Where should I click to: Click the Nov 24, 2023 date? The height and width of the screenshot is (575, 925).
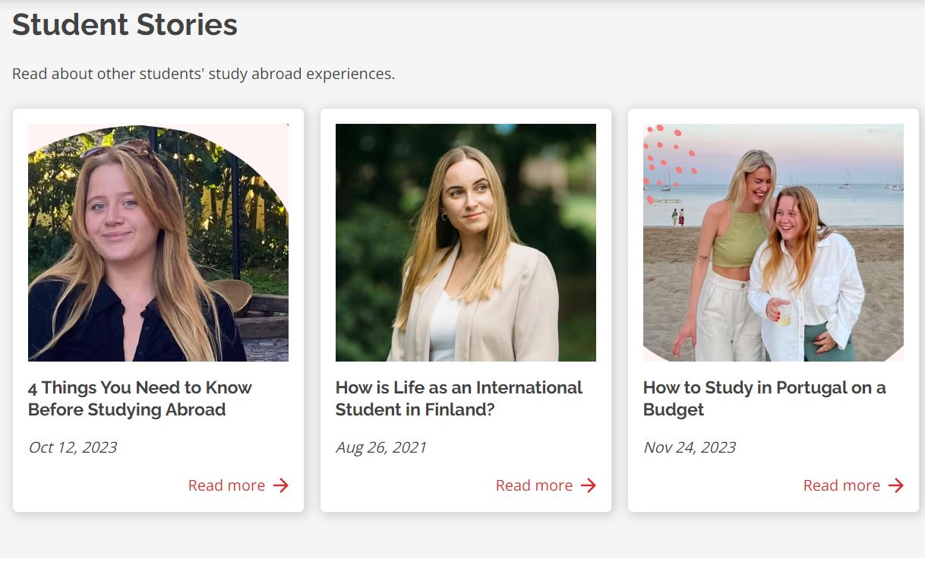tap(690, 447)
